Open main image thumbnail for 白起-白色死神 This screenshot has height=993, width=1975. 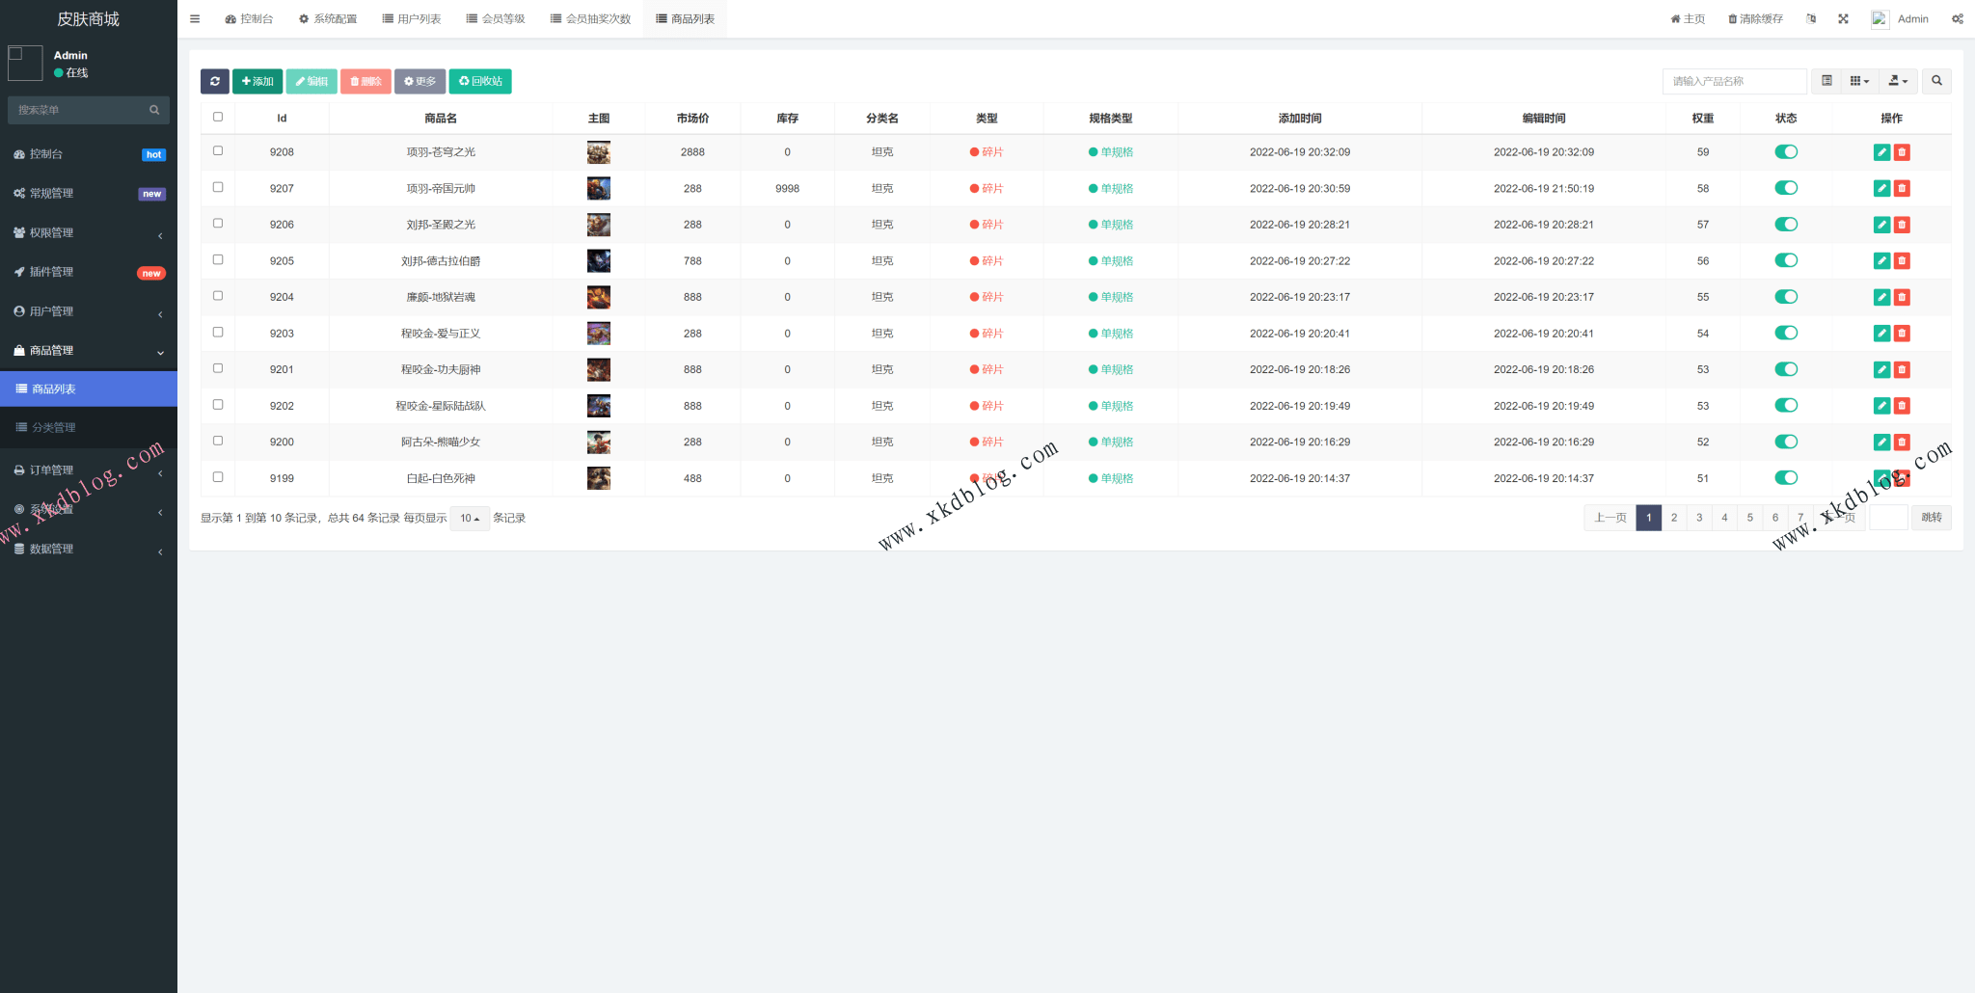(x=599, y=478)
